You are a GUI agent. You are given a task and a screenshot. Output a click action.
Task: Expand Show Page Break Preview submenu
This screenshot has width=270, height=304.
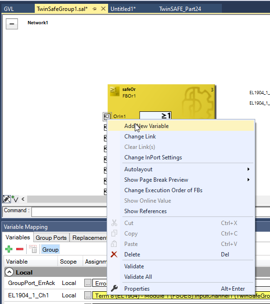coord(181,180)
